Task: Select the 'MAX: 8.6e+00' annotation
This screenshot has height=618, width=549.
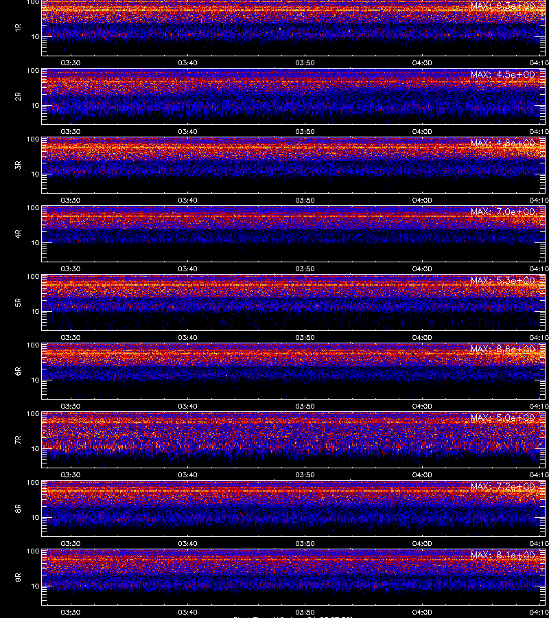Action: coord(502,350)
